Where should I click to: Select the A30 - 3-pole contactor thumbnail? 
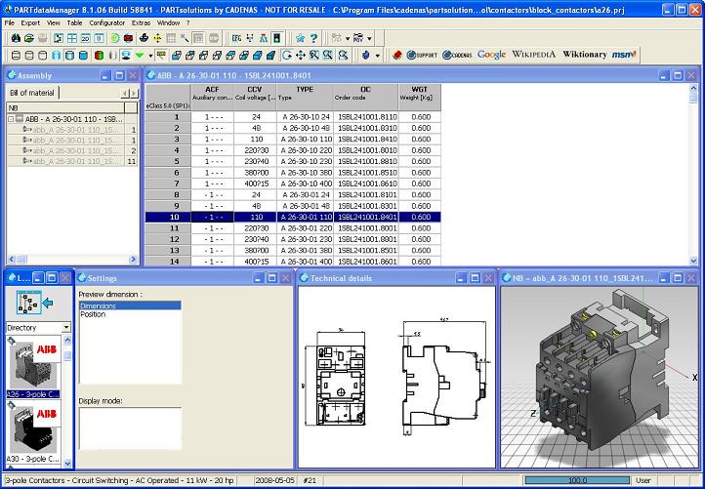34,432
